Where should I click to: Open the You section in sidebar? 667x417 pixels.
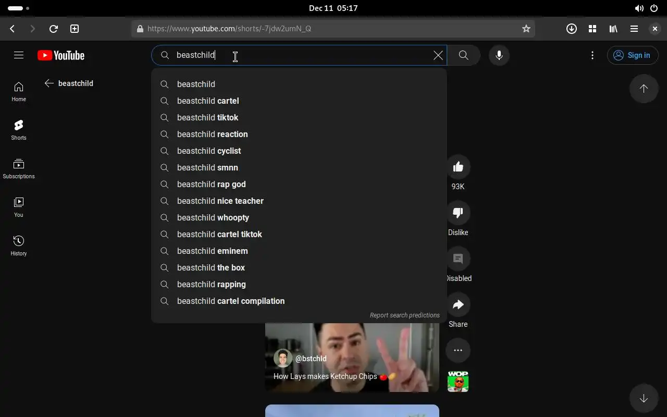(19, 207)
